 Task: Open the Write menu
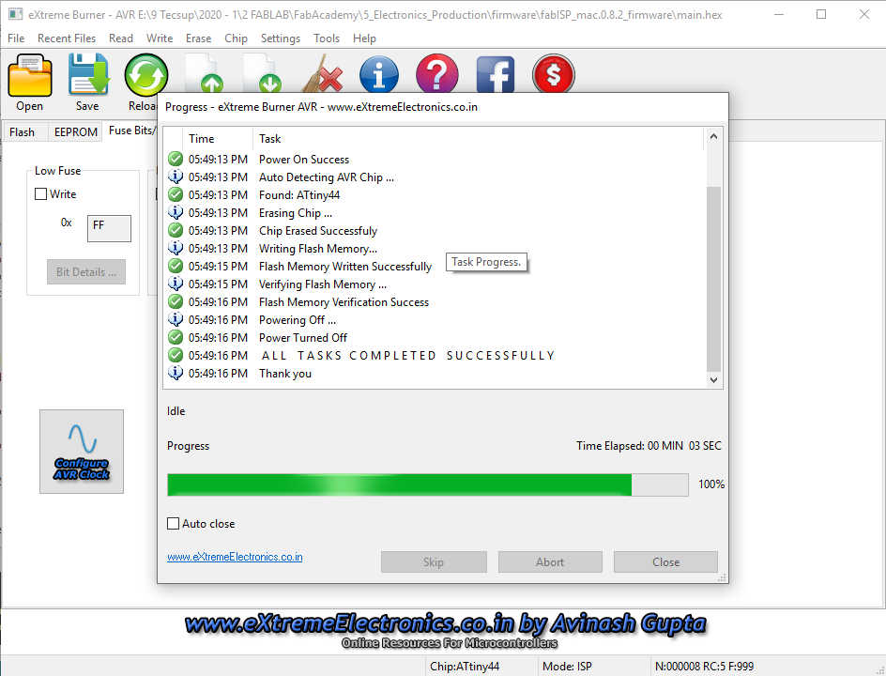pos(160,38)
